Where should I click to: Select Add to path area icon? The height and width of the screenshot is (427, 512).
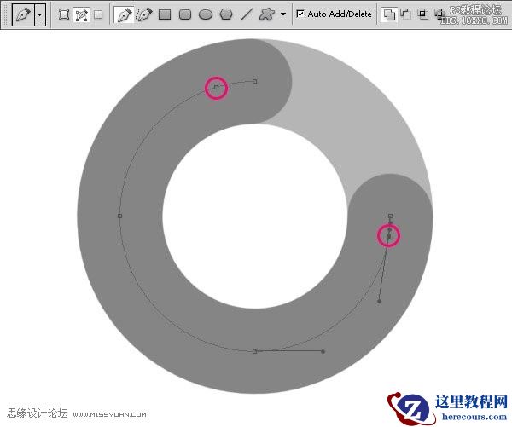pos(389,14)
